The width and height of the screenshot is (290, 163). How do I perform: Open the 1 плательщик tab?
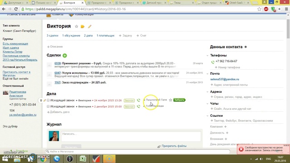tap(106, 35)
